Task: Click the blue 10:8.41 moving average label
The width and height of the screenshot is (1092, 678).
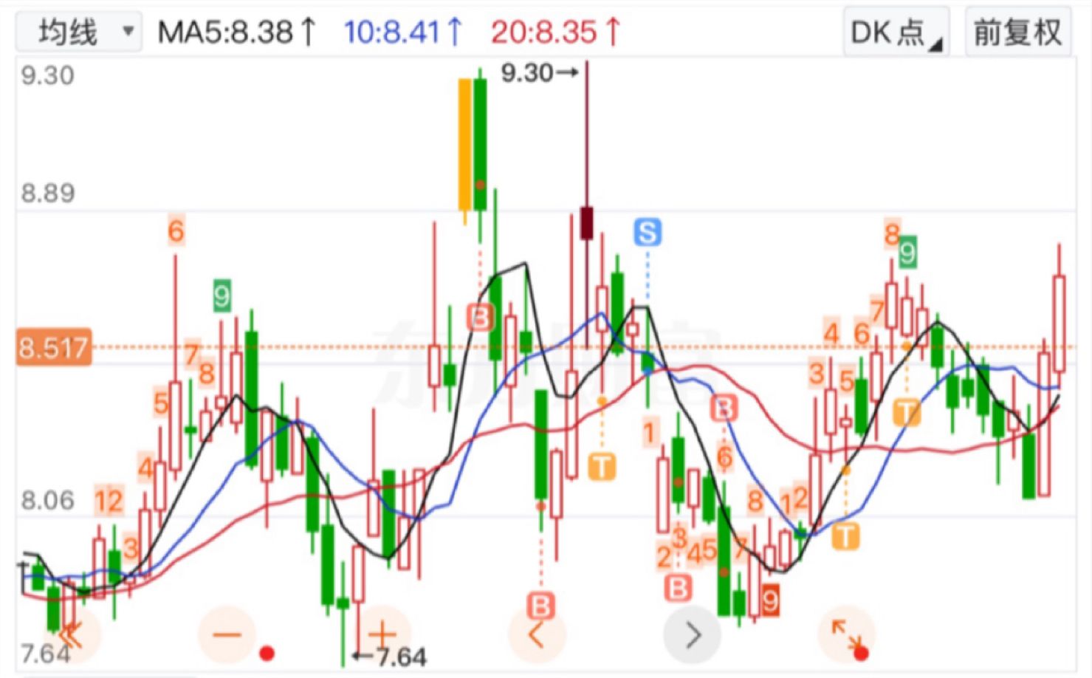Action: point(403,32)
